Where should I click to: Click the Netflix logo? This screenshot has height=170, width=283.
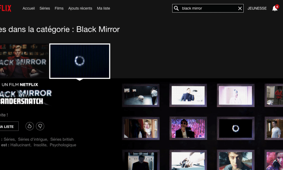[x=6, y=8]
